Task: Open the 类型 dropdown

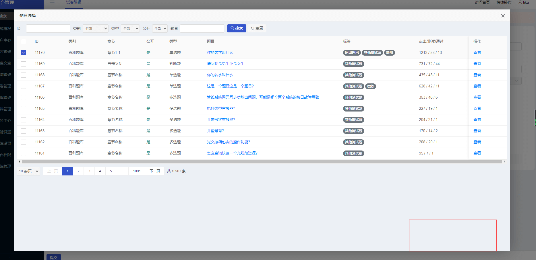Action: (x=130, y=28)
